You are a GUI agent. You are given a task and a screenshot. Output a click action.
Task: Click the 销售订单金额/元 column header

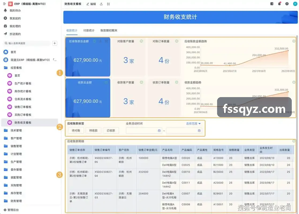tap(148, 150)
